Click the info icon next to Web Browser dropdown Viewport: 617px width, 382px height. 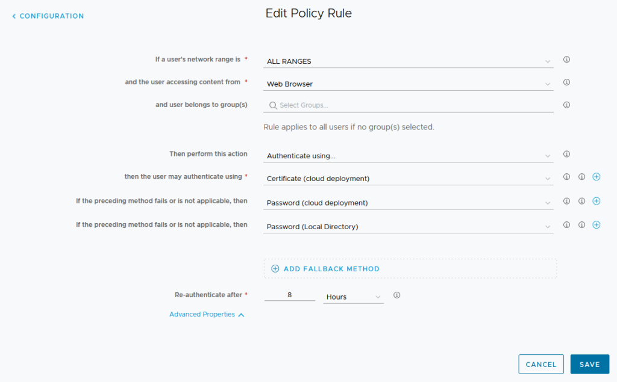tap(566, 82)
